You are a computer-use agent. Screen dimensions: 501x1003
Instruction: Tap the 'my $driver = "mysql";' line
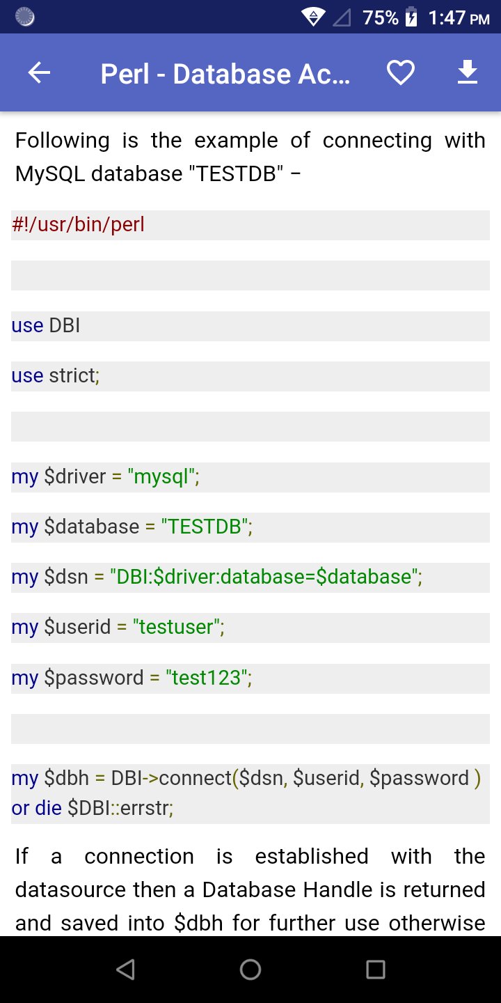[250, 477]
